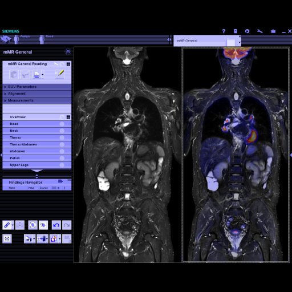Expand the Measurements section
This screenshot has height=292, width=292.
point(37,100)
